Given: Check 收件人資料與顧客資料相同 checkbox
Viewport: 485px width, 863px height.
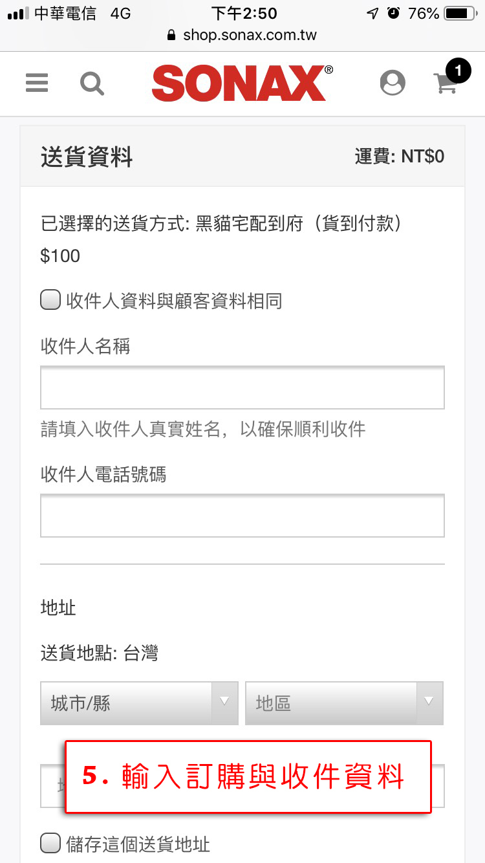Looking at the screenshot, I should (50, 300).
